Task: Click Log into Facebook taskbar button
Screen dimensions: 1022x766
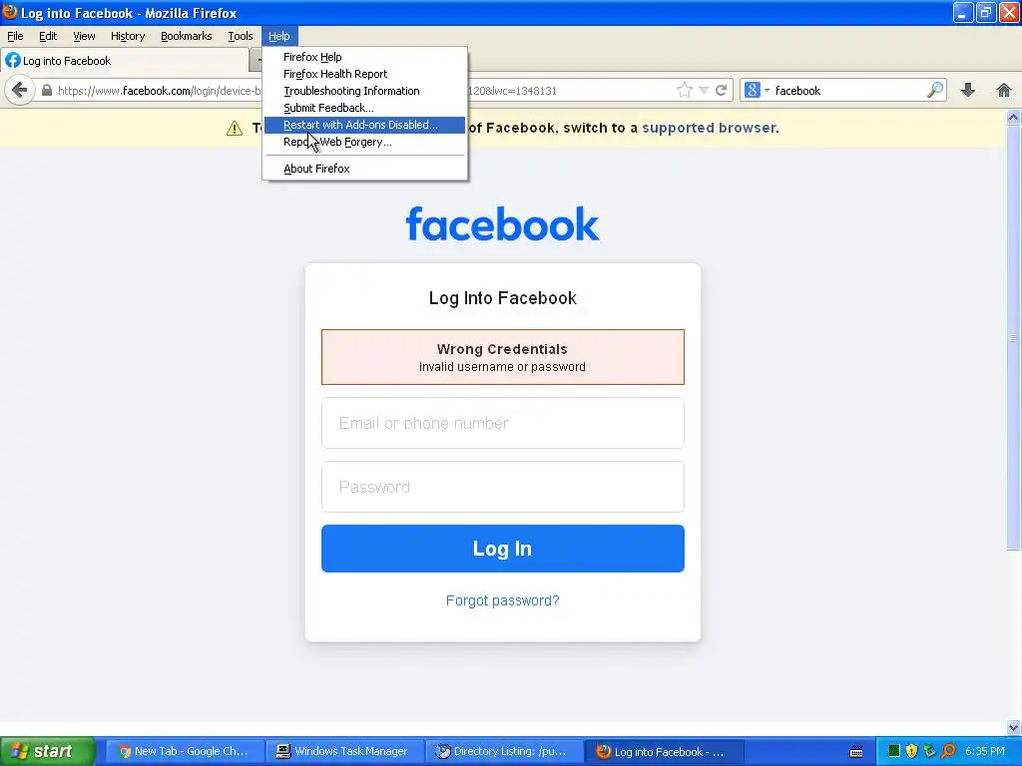Action: (663, 751)
